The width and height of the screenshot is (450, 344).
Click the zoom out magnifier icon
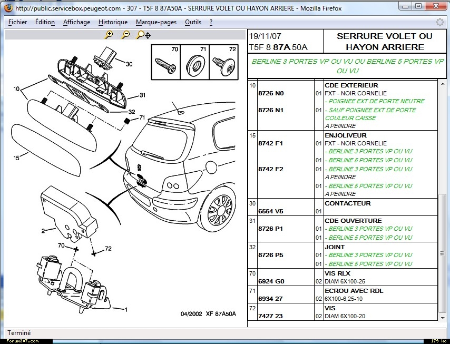(x=126, y=35)
